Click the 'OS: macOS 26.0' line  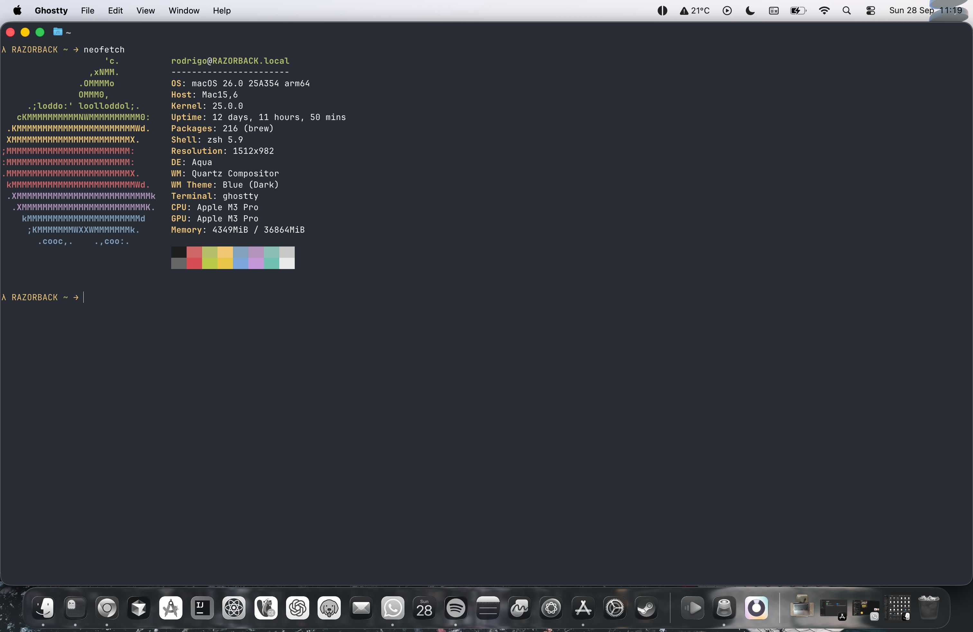(x=240, y=83)
